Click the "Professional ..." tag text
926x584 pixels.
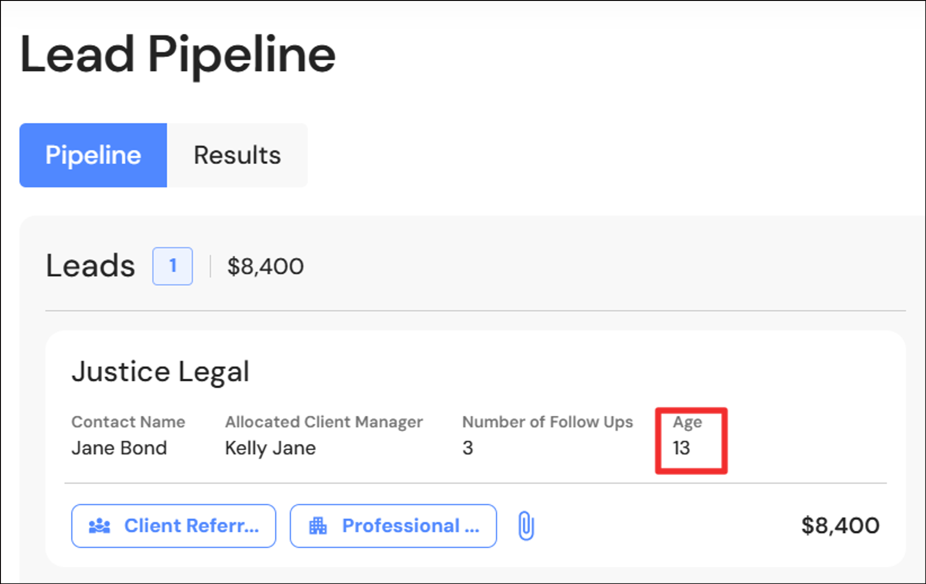click(x=411, y=526)
